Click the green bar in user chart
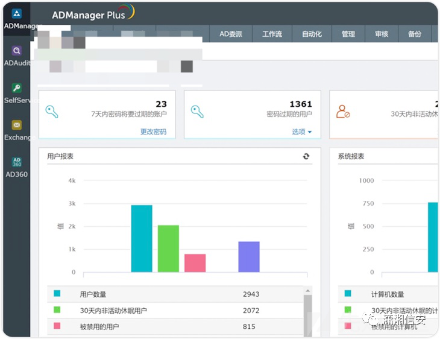Image resolution: width=440 pixels, height=339 pixels. point(168,249)
